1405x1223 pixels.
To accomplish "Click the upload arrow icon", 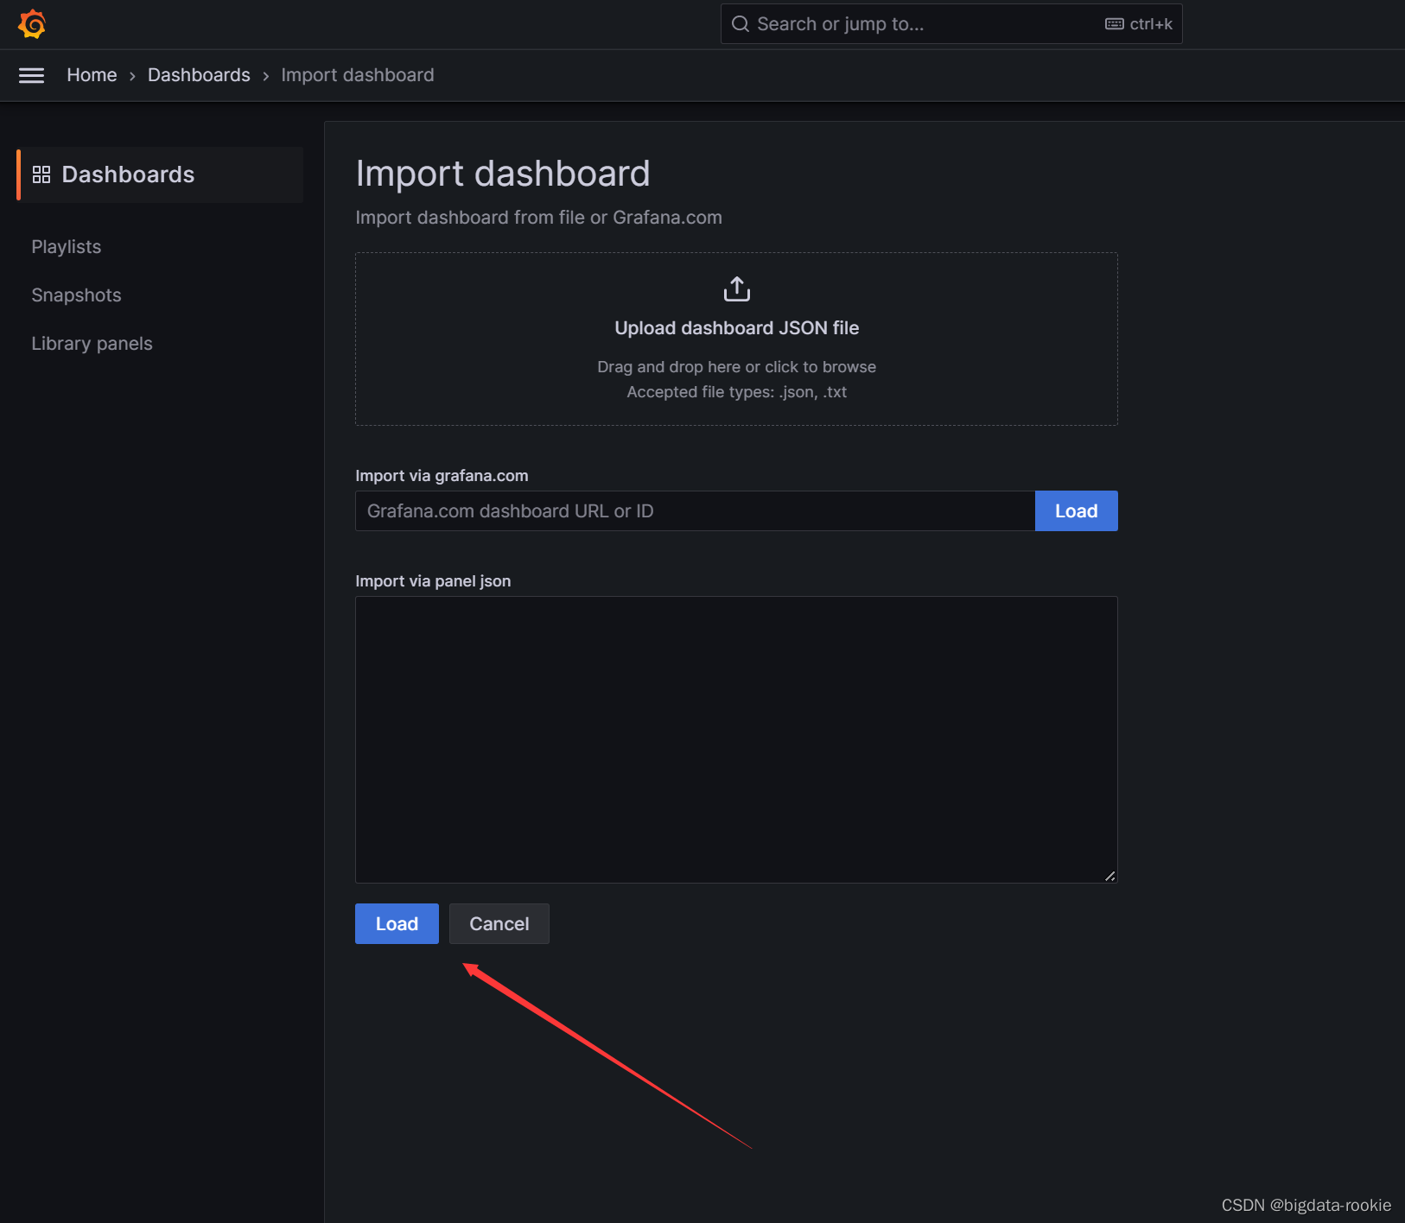I will click(737, 289).
